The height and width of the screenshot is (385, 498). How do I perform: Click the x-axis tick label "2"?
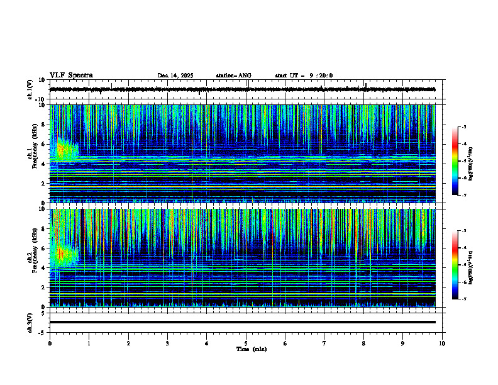tap(128, 343)
